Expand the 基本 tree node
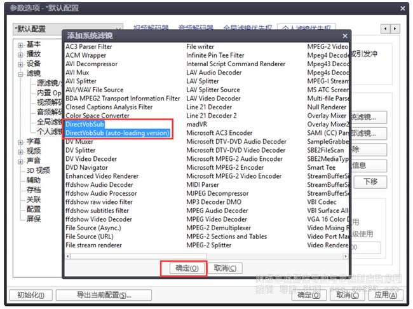This screenshot has height=309, width=413. [x=20, y=45]
